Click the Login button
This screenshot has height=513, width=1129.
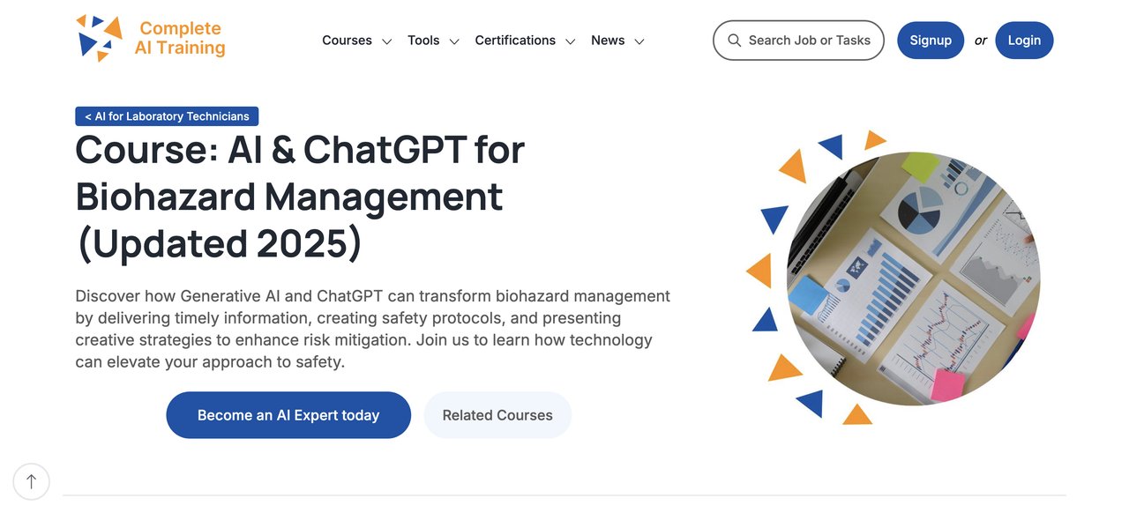1024,41
